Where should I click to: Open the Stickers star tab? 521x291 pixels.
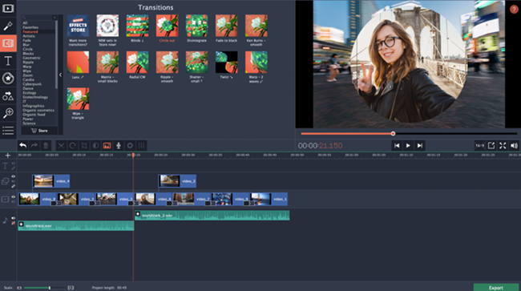8,79
